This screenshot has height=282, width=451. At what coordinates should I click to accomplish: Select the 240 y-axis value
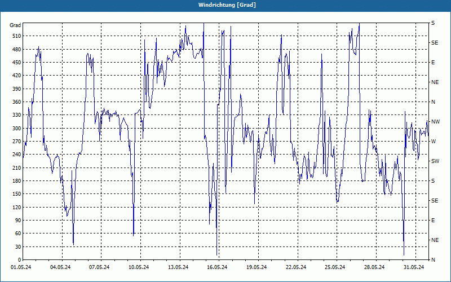(17, 155)
